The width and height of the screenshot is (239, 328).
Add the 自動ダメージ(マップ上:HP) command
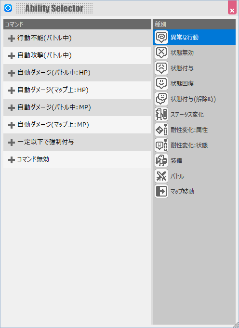click(x=77, y=90)
